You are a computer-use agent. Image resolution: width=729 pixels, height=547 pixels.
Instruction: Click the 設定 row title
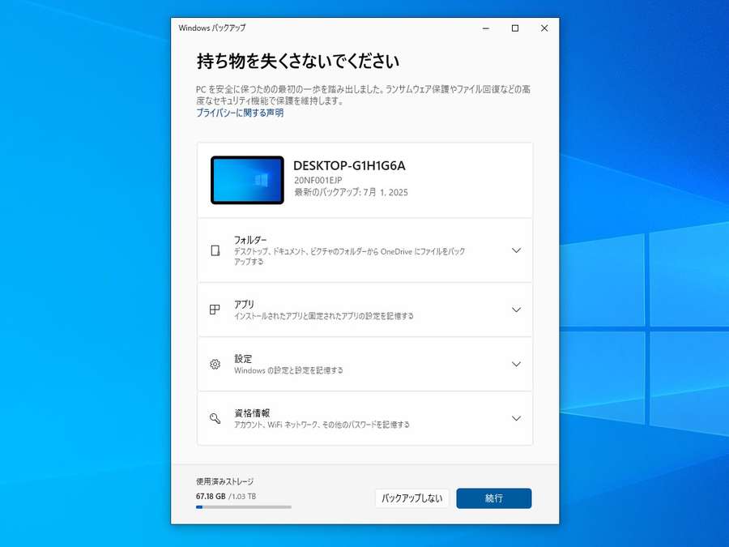243,359
